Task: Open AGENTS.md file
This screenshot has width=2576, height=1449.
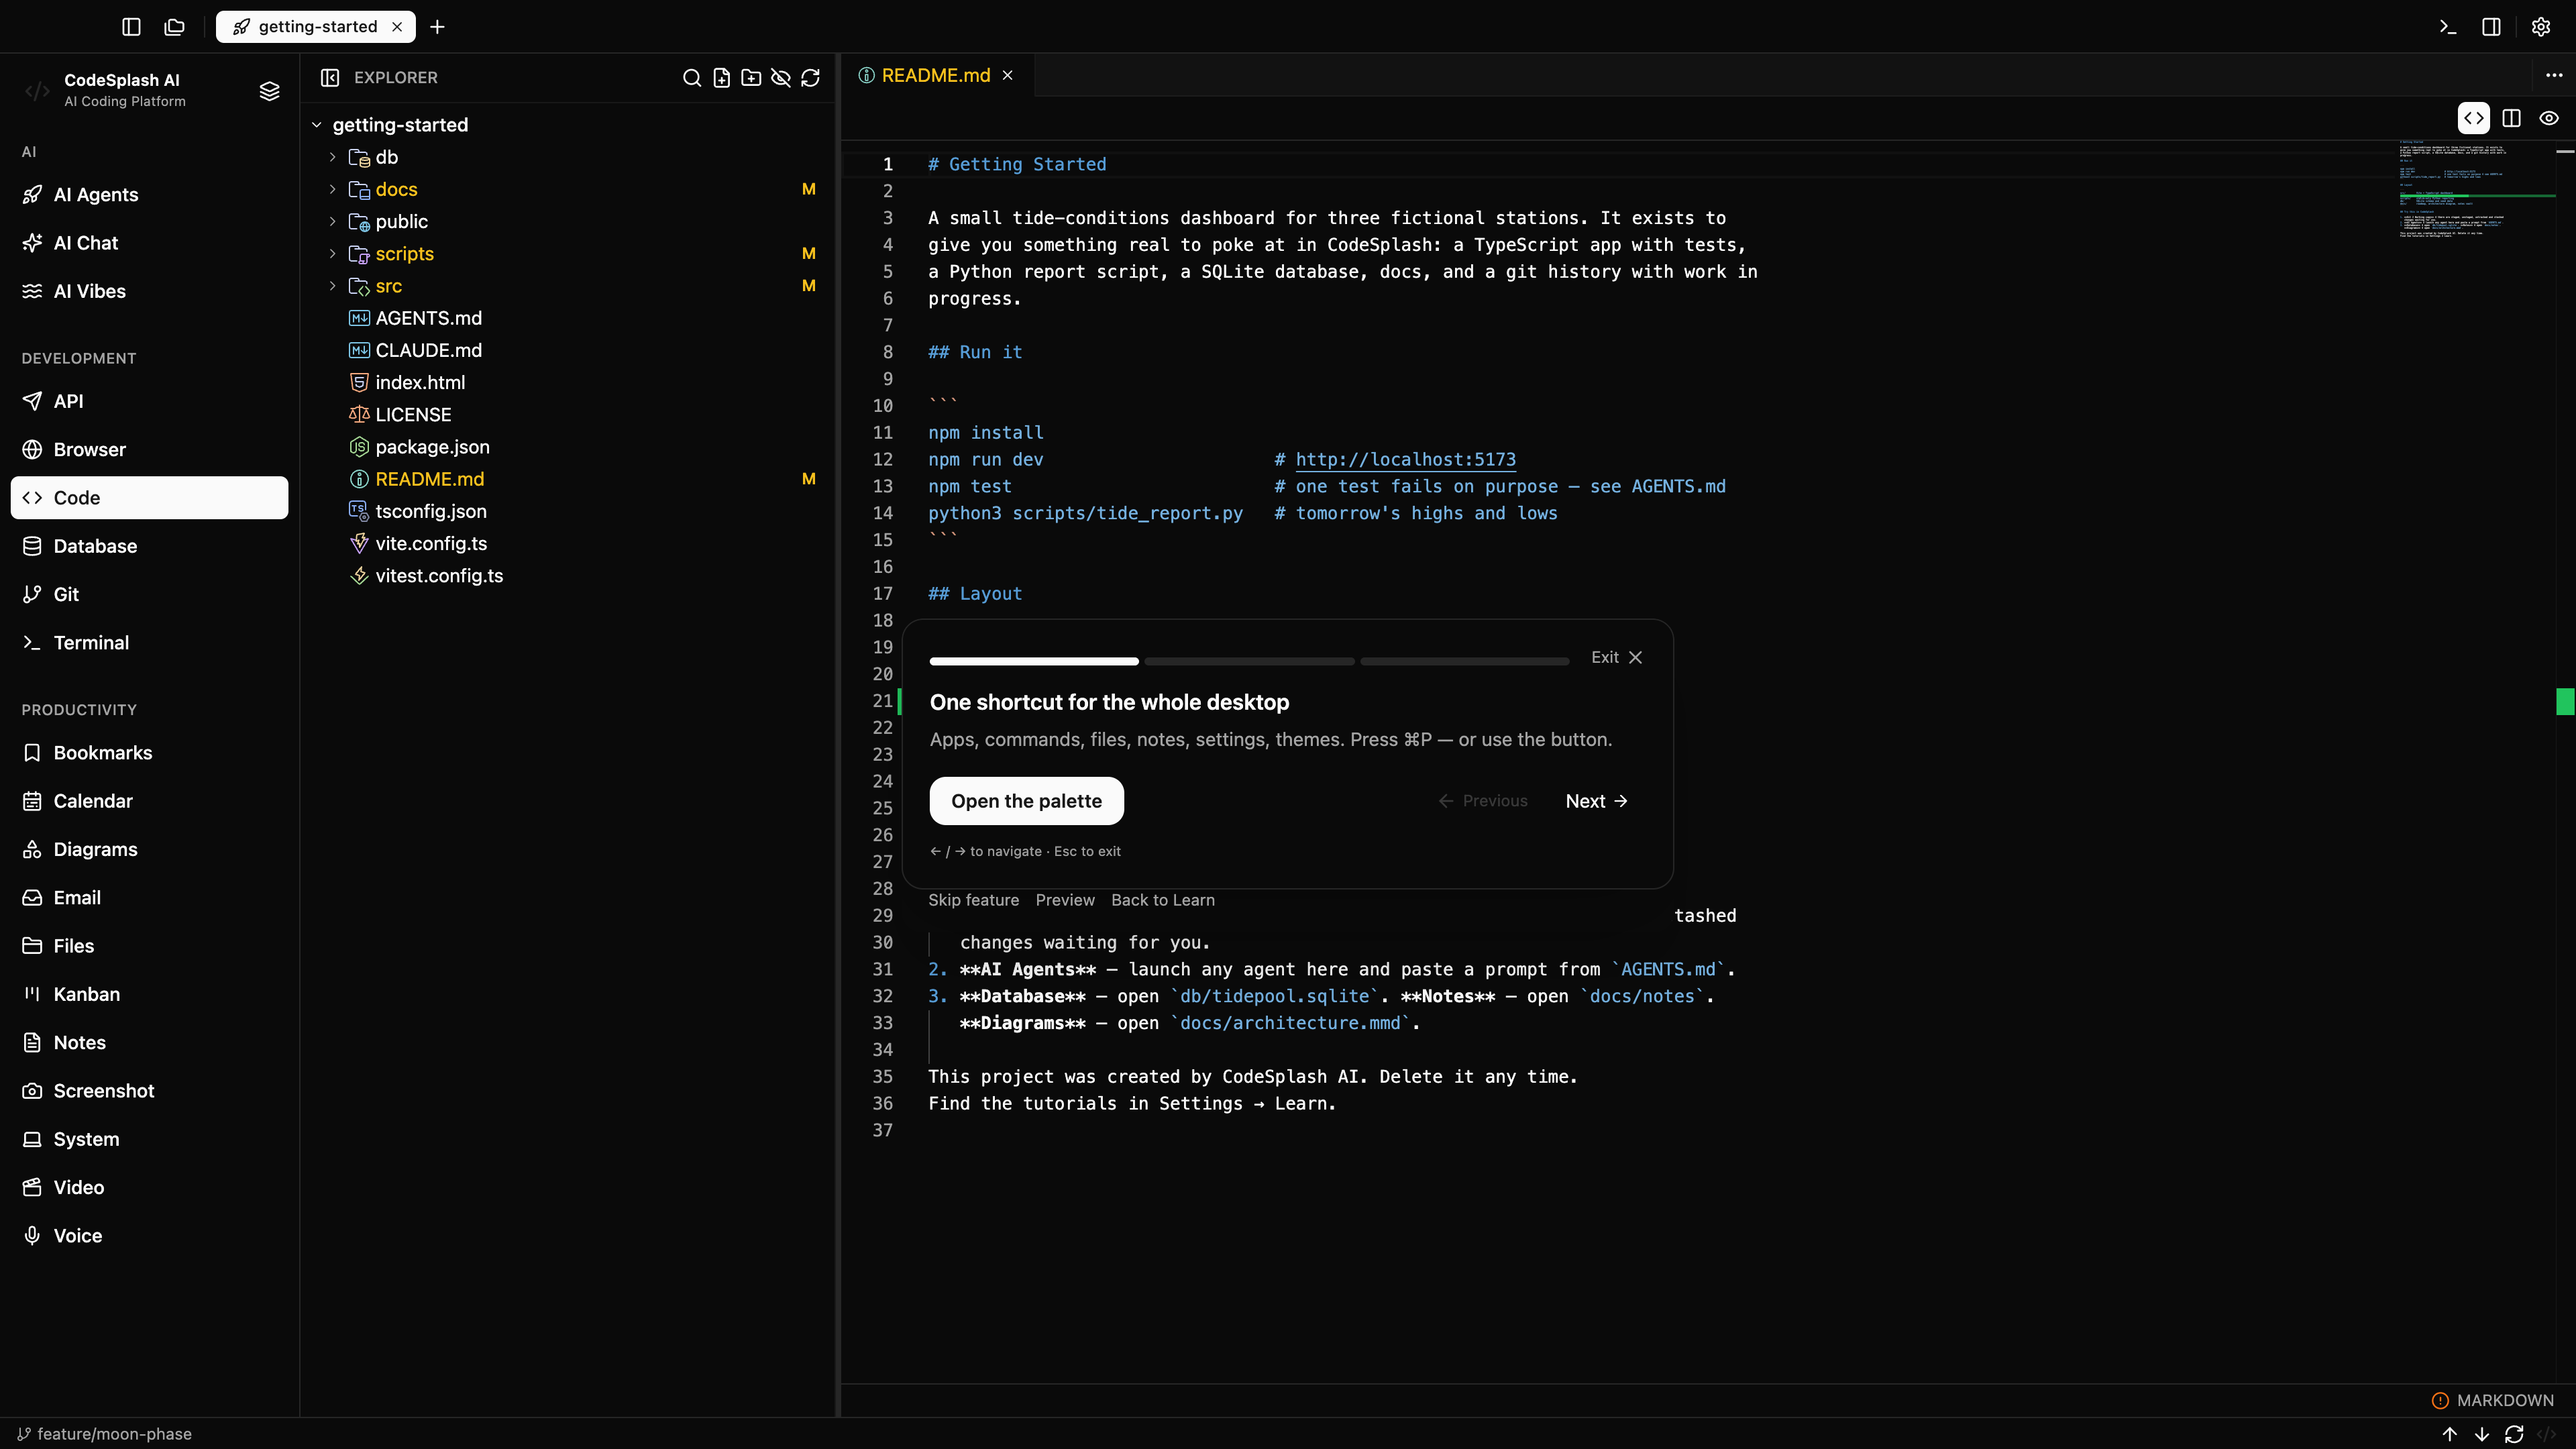Action: [x=567, y=318]
